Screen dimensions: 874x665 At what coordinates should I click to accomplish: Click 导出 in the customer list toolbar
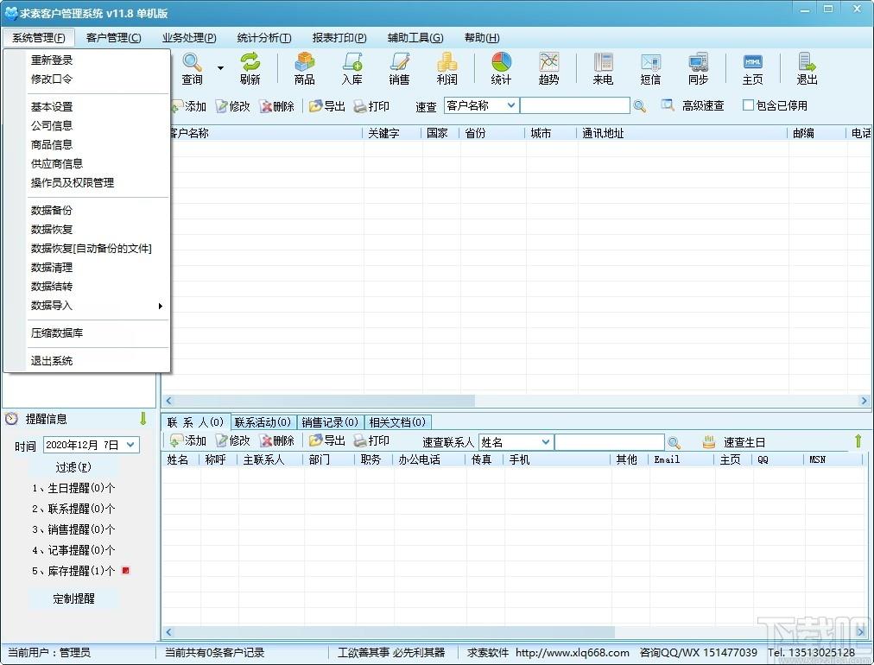tap(327, 106)
